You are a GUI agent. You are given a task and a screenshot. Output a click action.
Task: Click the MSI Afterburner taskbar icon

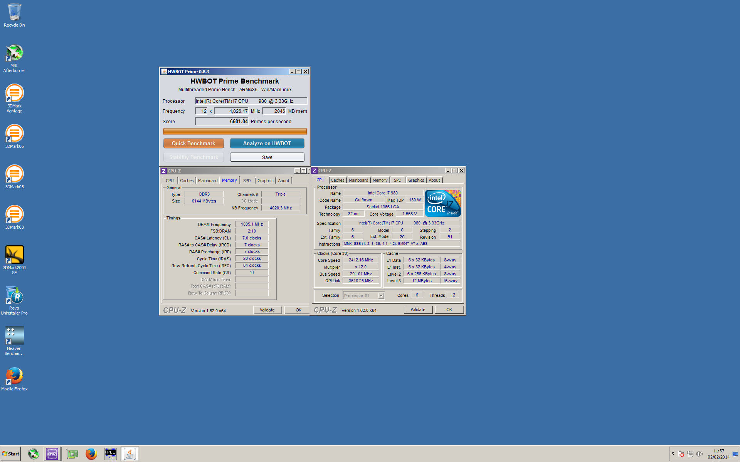[34, 454]
